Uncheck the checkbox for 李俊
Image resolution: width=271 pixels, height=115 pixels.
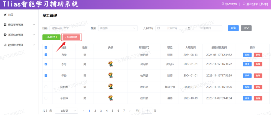coord(46,75)
